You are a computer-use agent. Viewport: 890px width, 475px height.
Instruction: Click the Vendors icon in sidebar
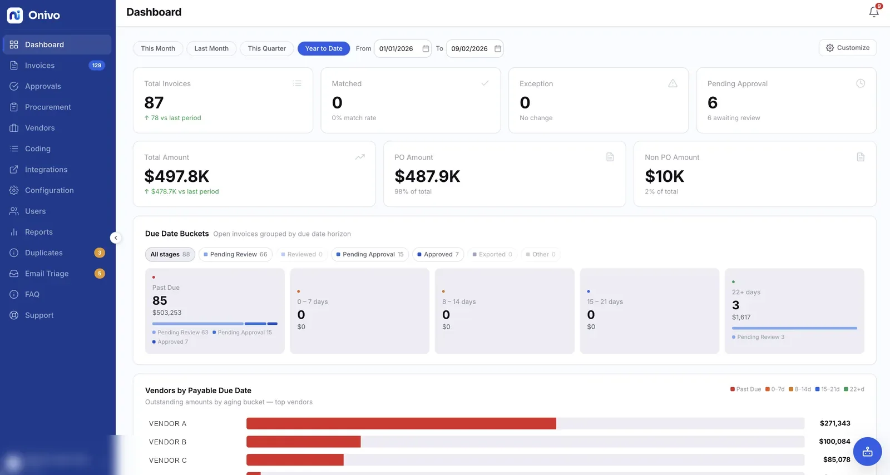pyautogui.click(x=14, y=128)
